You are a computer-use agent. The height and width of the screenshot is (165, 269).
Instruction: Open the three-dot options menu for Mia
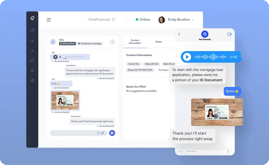(x=112, y=42)
